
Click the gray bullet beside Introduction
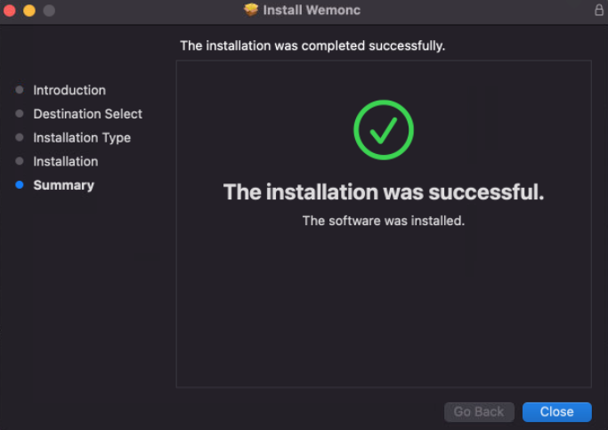coord(20,90)
